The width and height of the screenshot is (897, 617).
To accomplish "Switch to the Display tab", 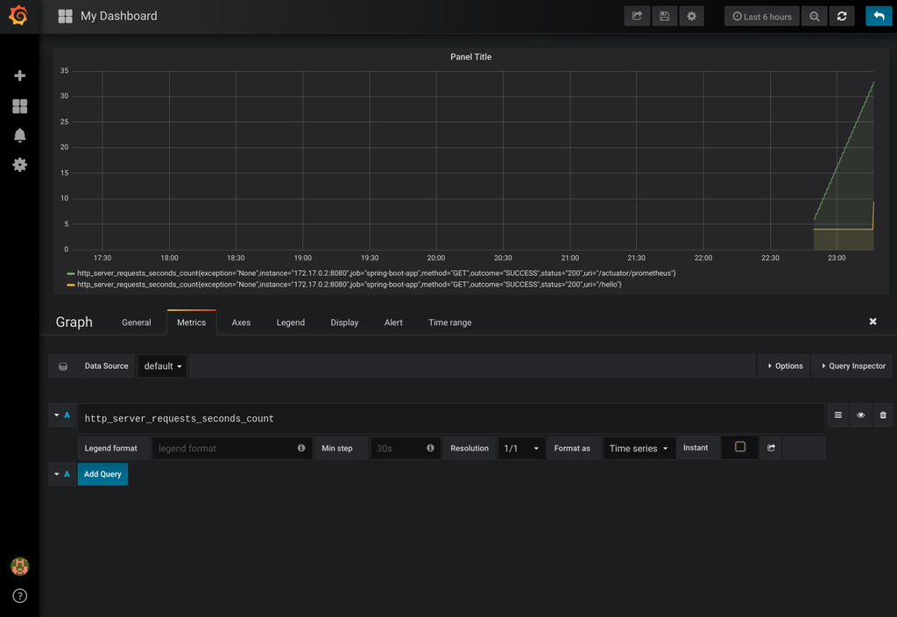I will point(344,323).
